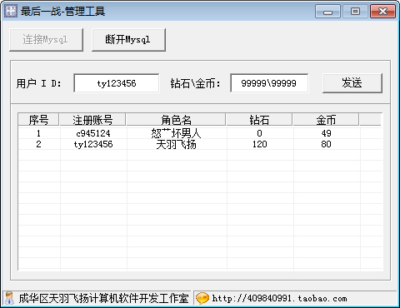Viewport: 400px width, 308px height.
Task: Click the 注册账号 column header
Action: [92, 120]
